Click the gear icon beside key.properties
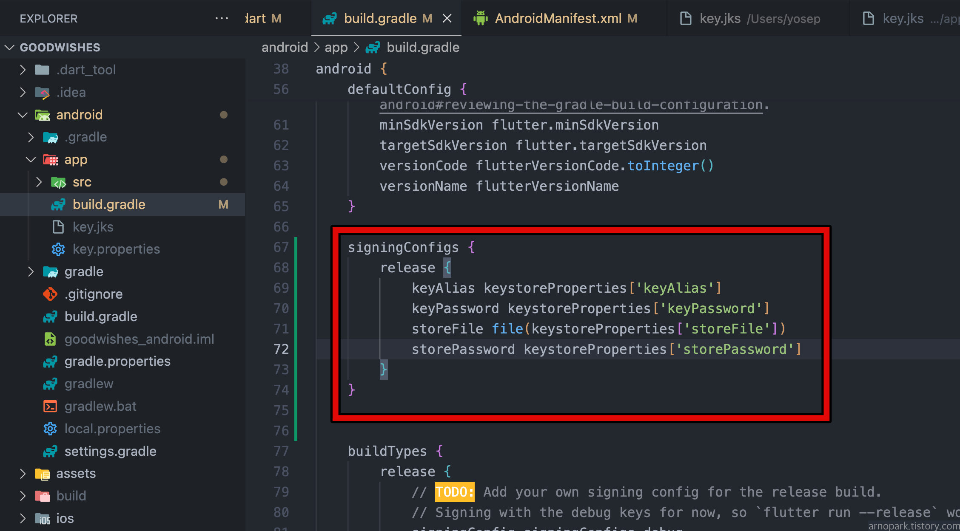Screen dimensions: 960x531 pos(58,249)
